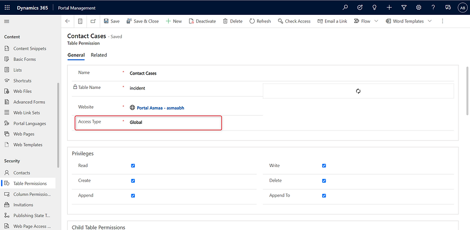Image resolution: width=470 pixels, height=230 pixels.
Task: Disable the Append To privilege
Action: coord(324,196)
